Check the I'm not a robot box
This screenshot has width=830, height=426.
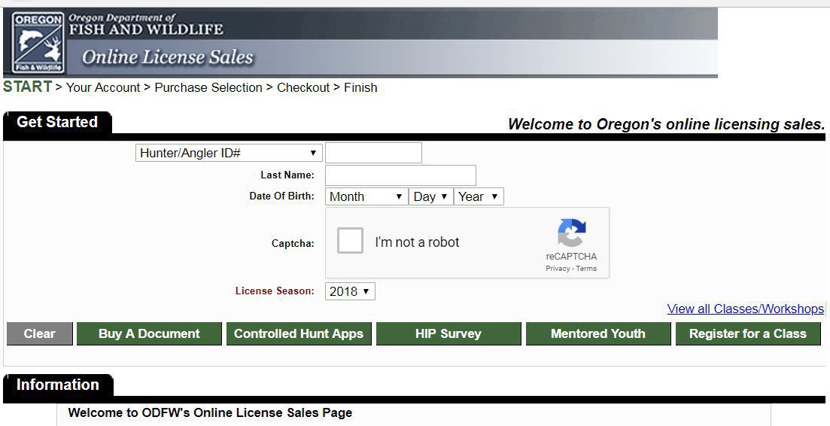[x=351, y=241]
